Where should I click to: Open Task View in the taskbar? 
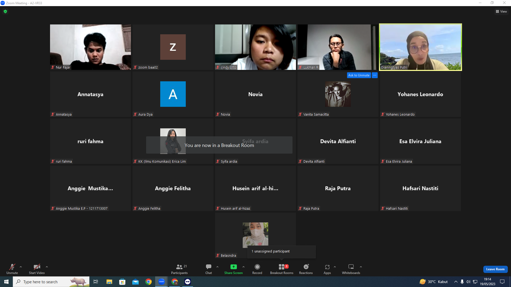(96, 282)
